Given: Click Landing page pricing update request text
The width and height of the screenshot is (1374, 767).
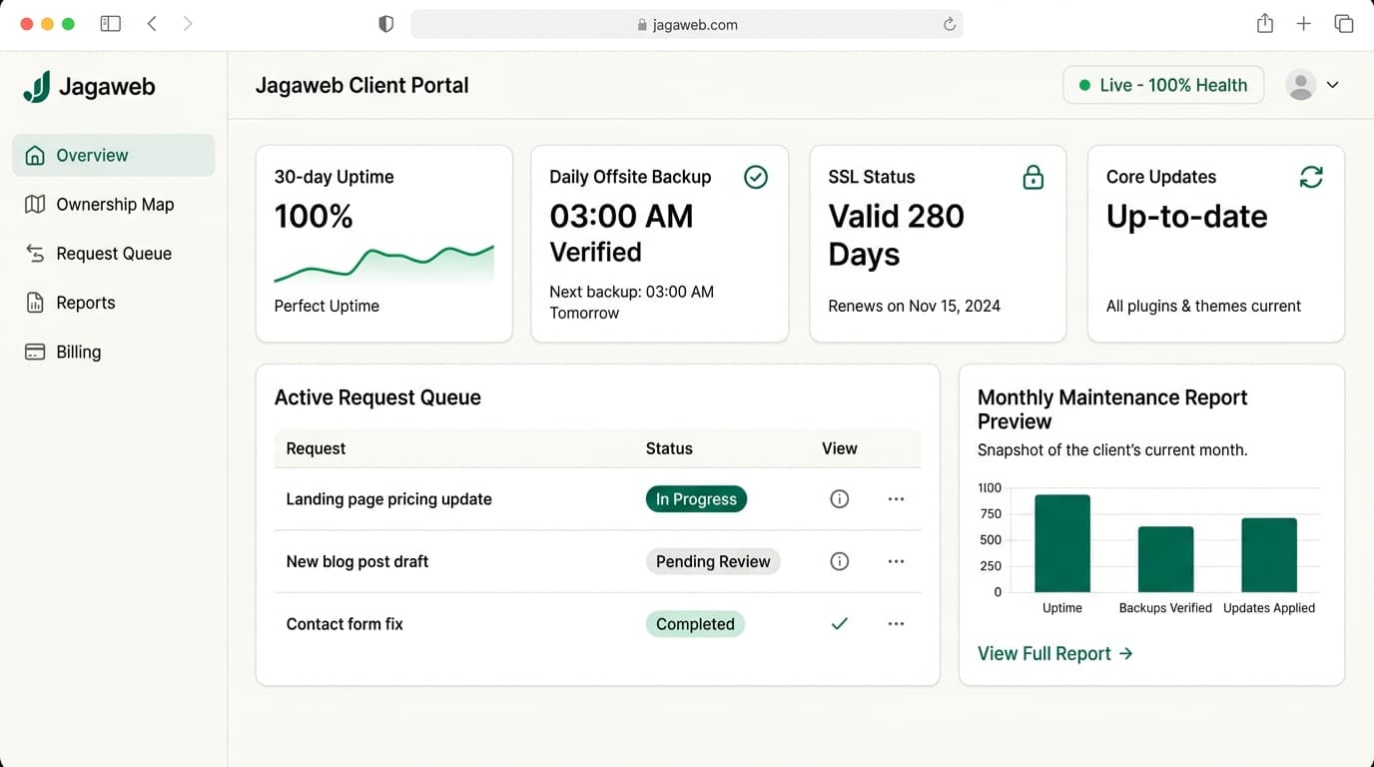Looking at the screenshot, I should 389,499.
